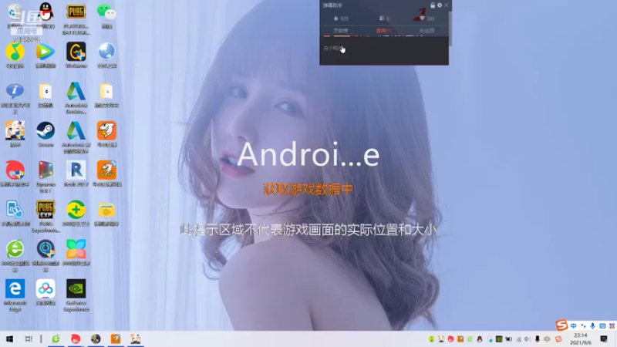Open the orange Douyu taskbar icon

(115, 339)
